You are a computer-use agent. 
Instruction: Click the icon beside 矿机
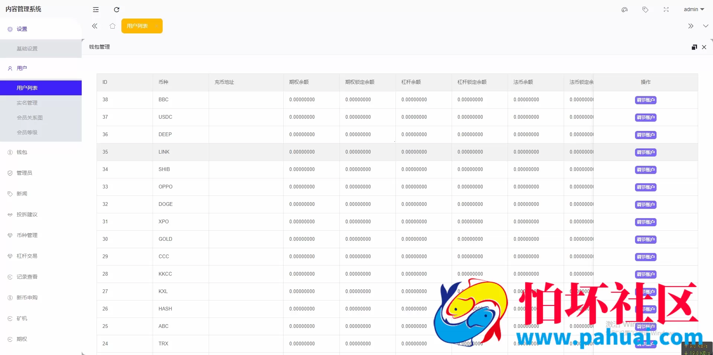click(10, 318)
